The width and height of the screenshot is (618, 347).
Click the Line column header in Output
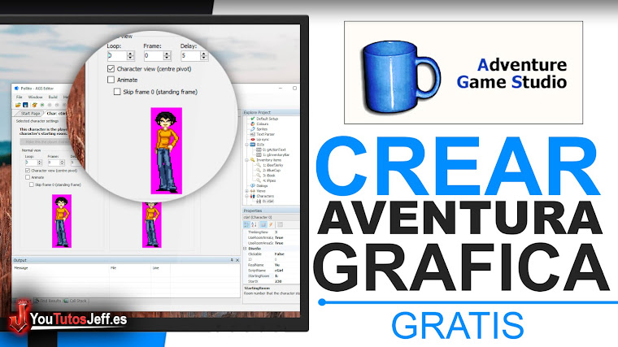155,268
